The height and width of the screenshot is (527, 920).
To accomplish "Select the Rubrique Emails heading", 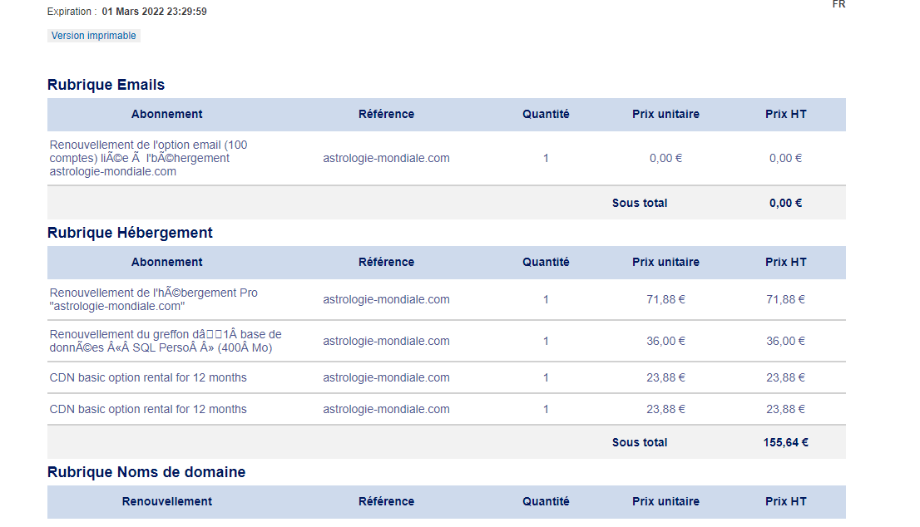I will click(106, 85).
